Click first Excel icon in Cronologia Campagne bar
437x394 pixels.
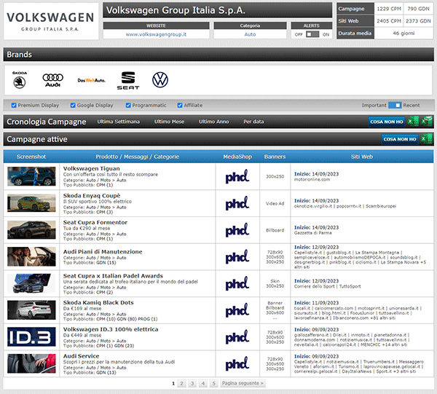(412, 122)
